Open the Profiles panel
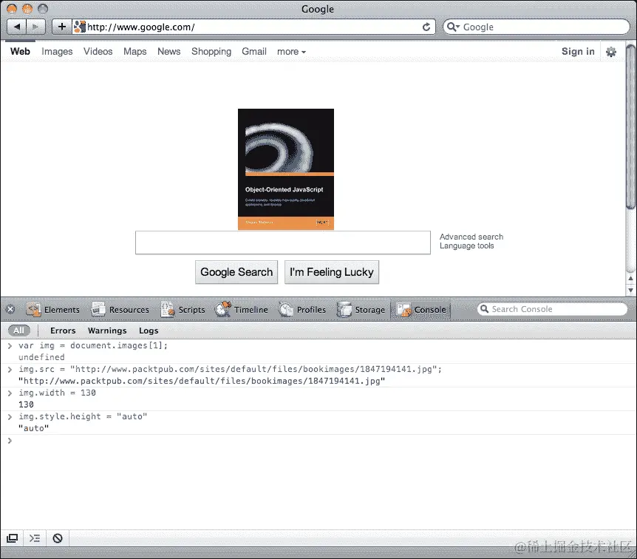Viewport: 637px width, 559px height. 303,309
